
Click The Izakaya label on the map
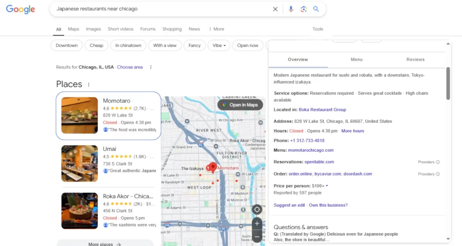pos(192,168)
